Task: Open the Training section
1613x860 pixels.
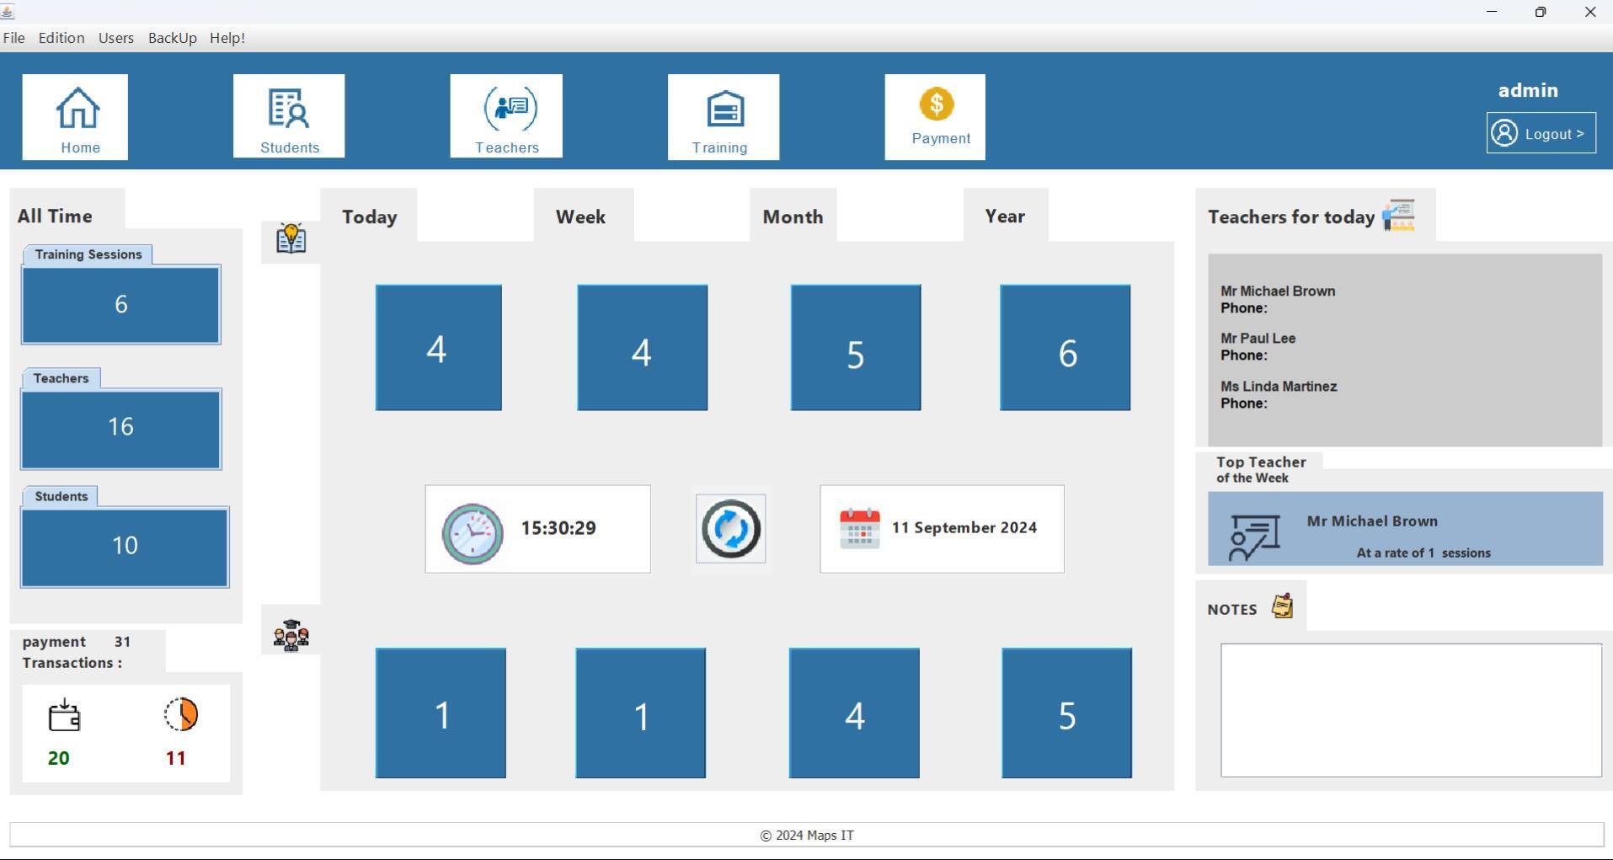Action: 723,116
